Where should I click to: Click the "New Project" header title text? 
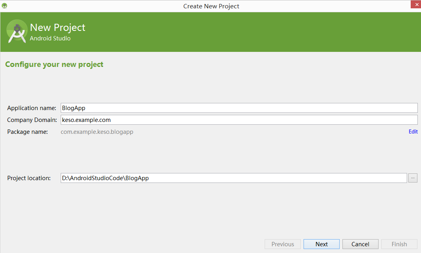tap(58, 28)
